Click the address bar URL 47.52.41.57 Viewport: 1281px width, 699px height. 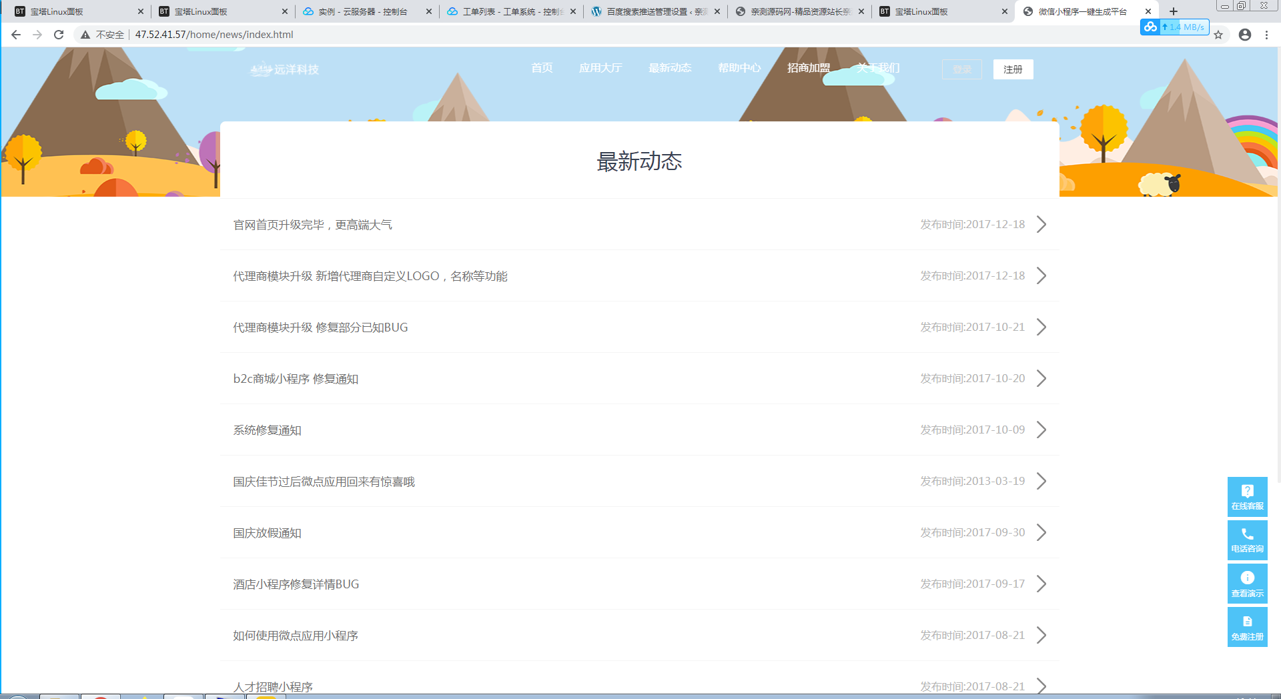pyautogui.click(x=214, y=35)
